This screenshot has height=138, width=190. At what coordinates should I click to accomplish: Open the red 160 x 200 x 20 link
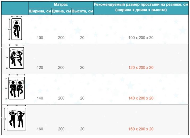click(141, 129)
